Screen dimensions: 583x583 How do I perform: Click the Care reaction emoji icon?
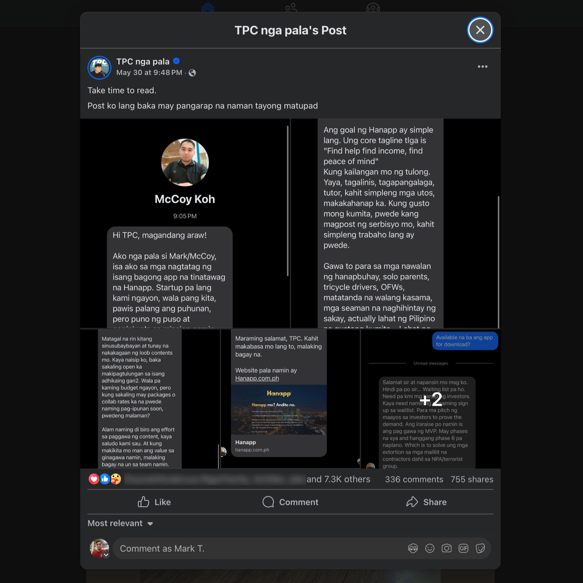pos(116,479)
